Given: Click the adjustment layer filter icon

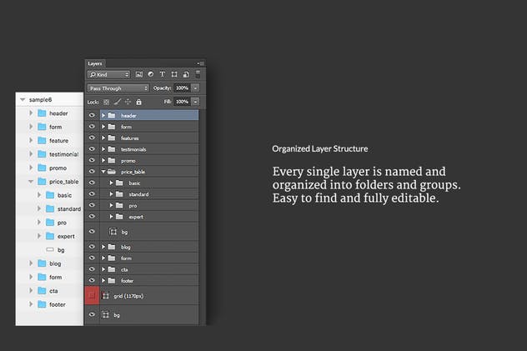Looking at the screenshot, I should click(150, 74).
